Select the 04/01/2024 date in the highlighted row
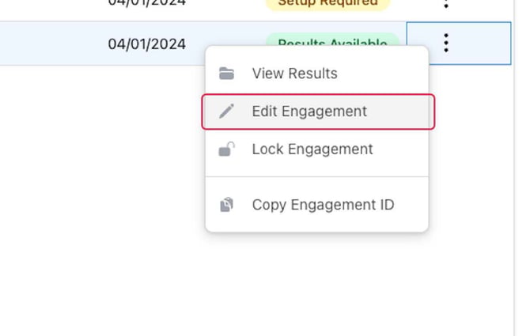The width and height of the screenshot is (530, 336). click(146, 44)
